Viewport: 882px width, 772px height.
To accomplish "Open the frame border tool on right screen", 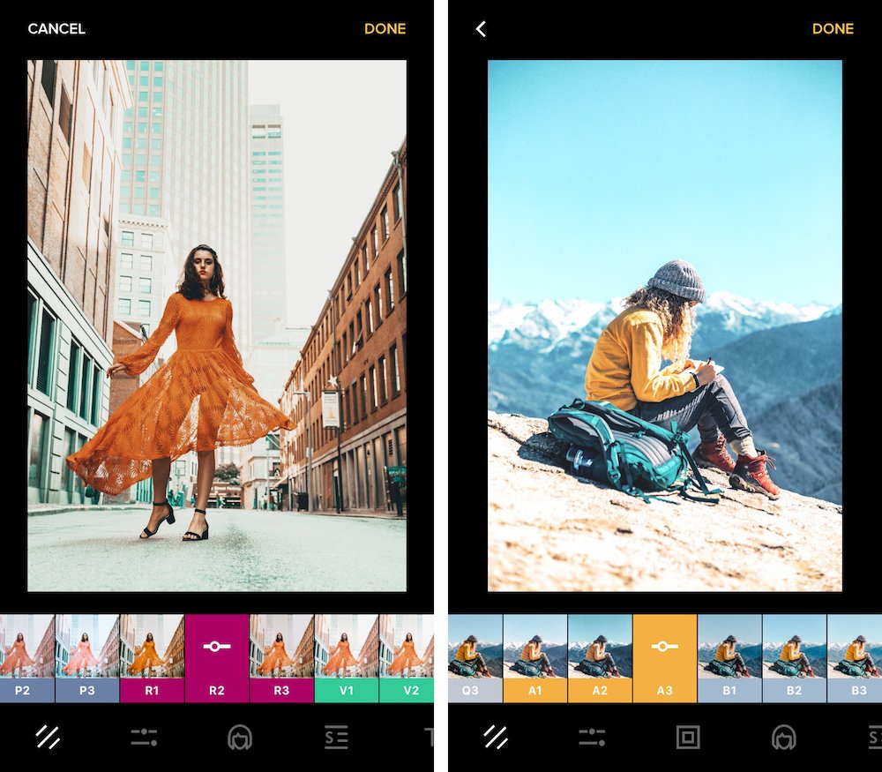I will coord(687,737).
